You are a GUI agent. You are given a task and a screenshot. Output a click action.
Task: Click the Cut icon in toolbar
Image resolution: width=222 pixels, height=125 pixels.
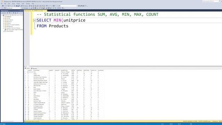(x=40, y=6)
